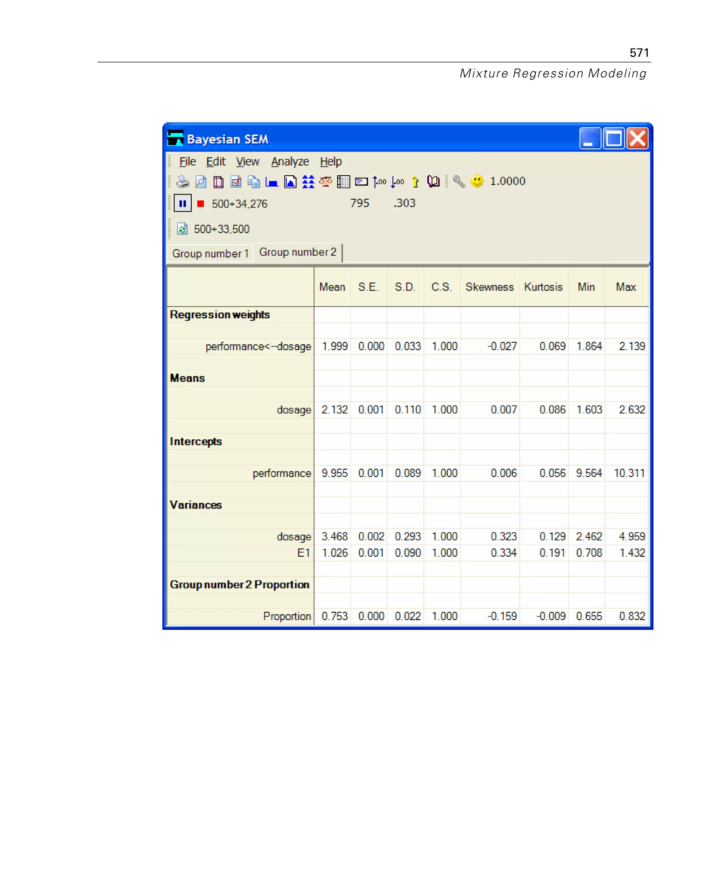The height and width of the screenshot is (878, 715).
Task: Click the Regression weights section heading
Action: (220, 315)
